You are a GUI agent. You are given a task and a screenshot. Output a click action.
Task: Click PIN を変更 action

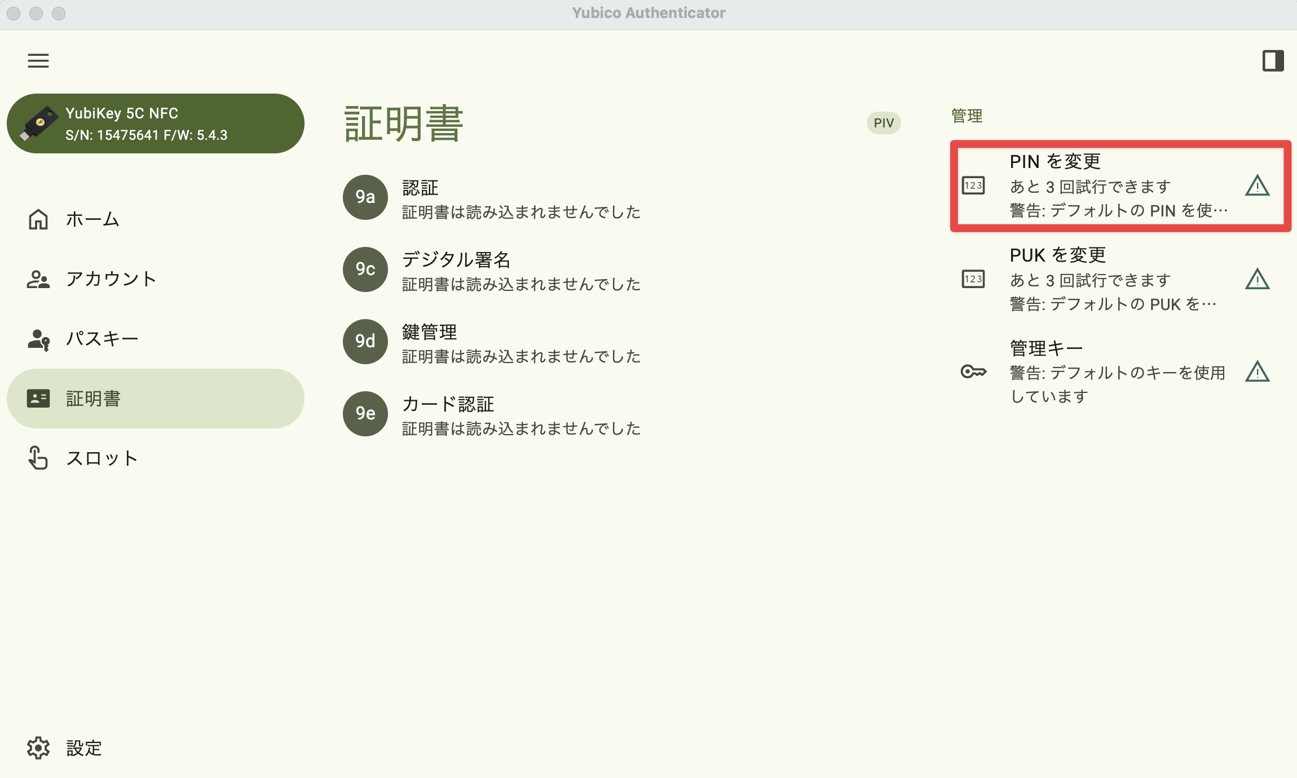tap(1120, 185)
